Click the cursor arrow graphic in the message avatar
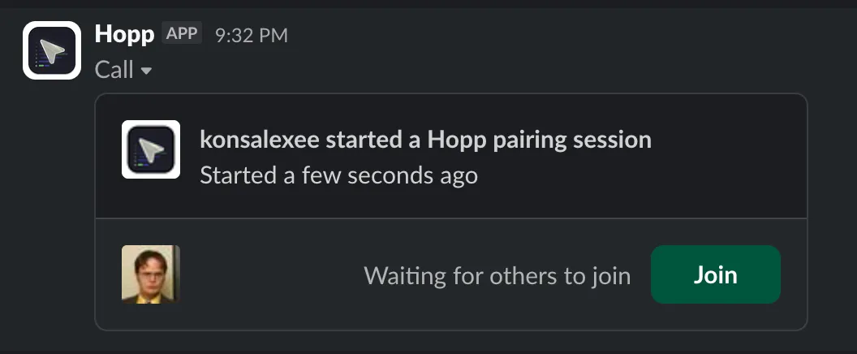Viewport: 857px width, 354px height. click(x=54, y=52)
